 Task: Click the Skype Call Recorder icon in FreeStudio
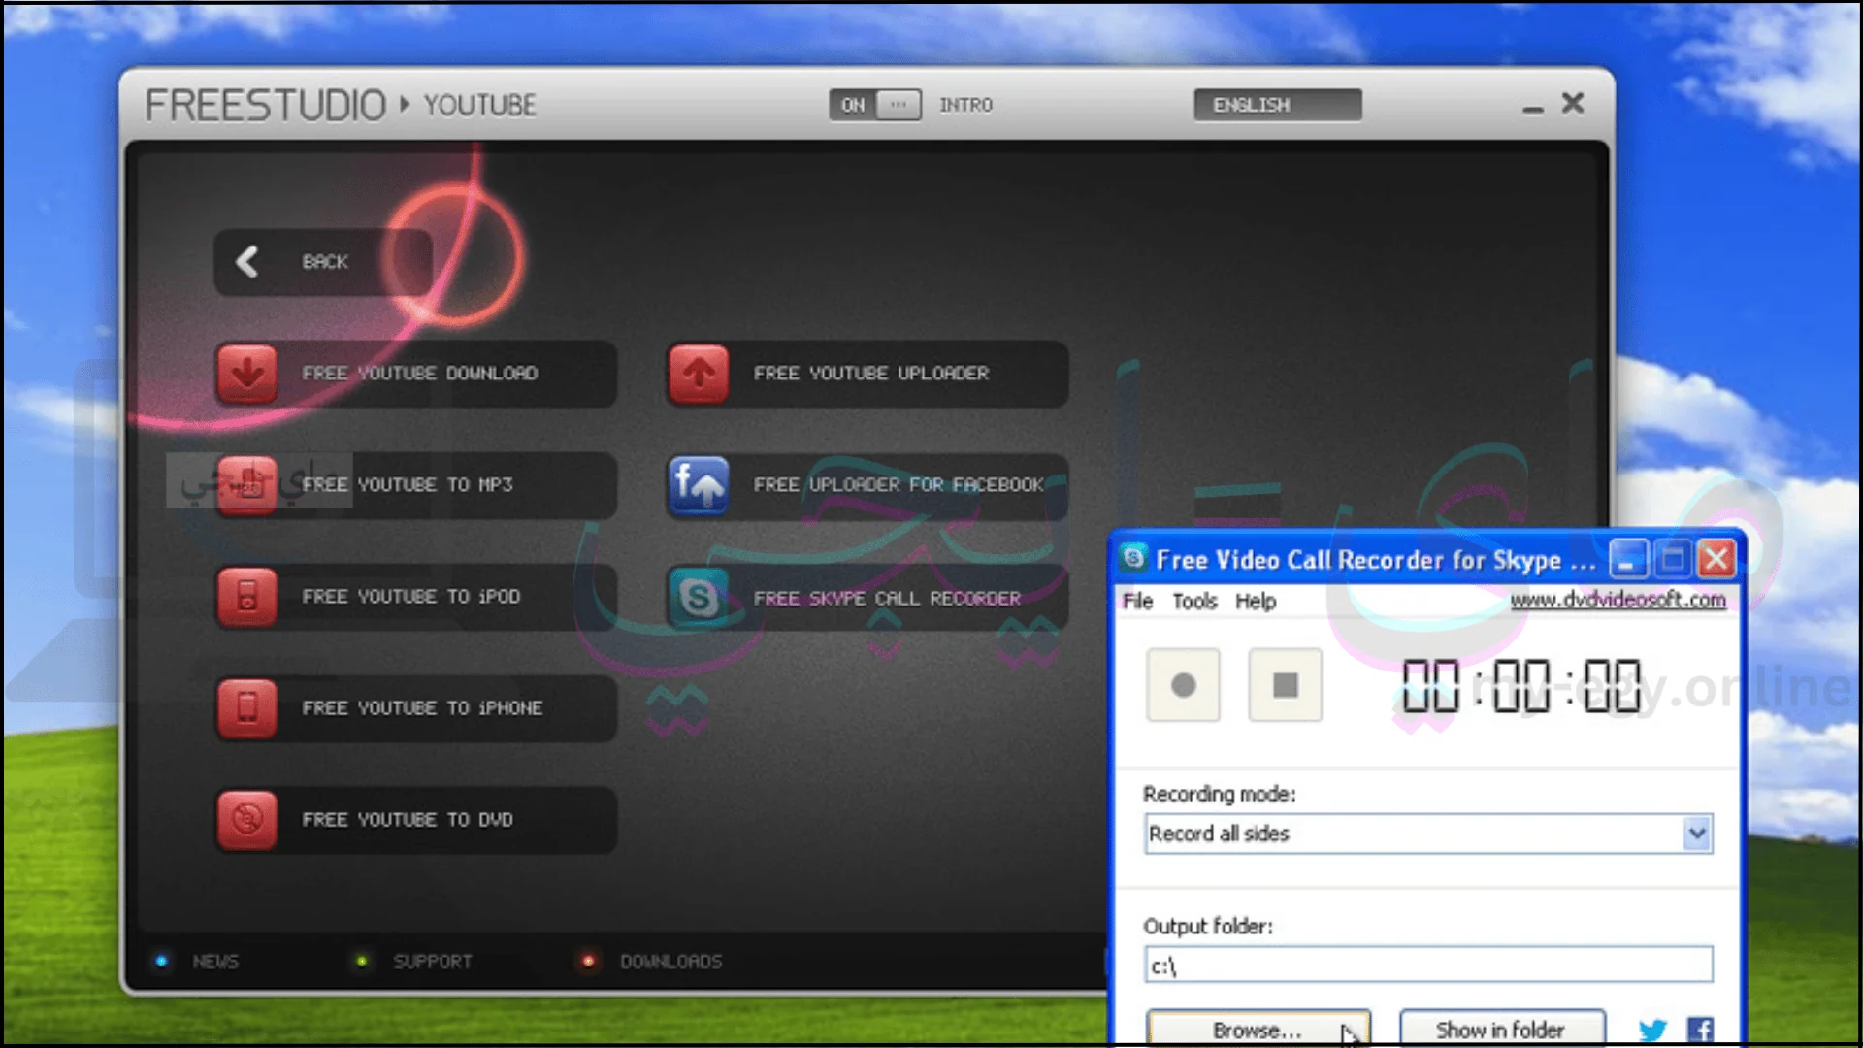tap(699, 598)
